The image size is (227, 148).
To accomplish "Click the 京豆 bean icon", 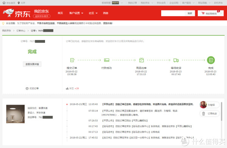I will (67, 88).
